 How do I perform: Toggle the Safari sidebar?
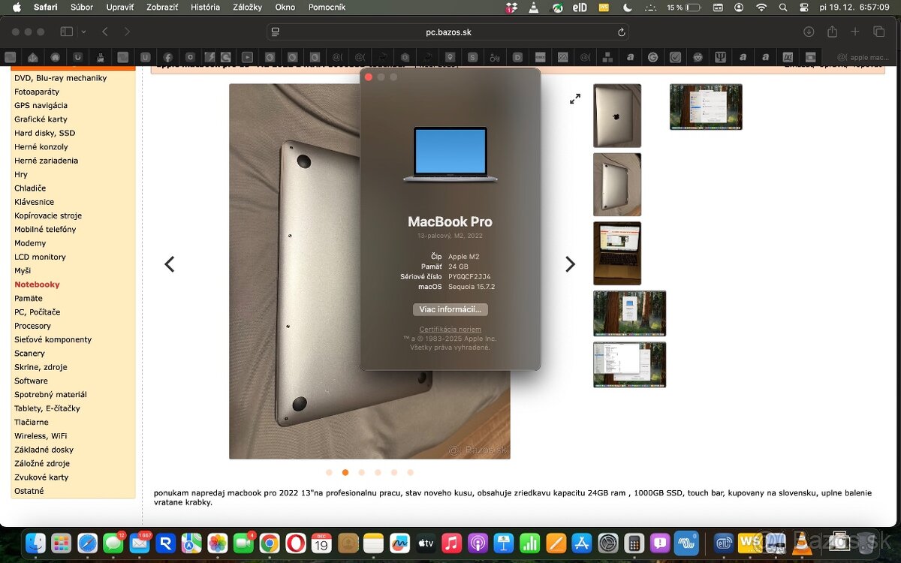66,32
